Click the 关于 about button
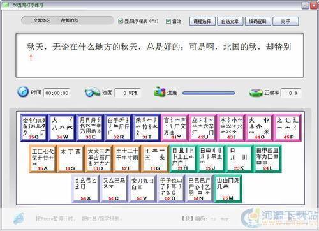 (286, 21)
